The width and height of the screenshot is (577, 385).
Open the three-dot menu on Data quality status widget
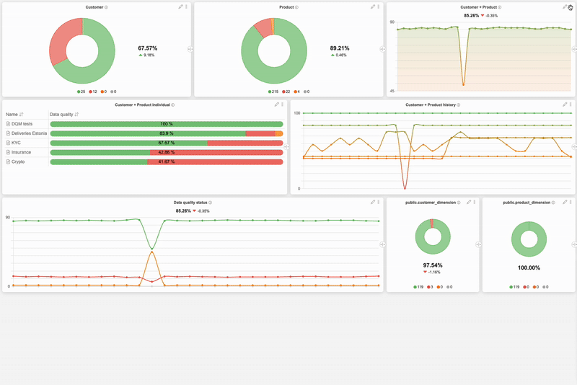(379, 203)
